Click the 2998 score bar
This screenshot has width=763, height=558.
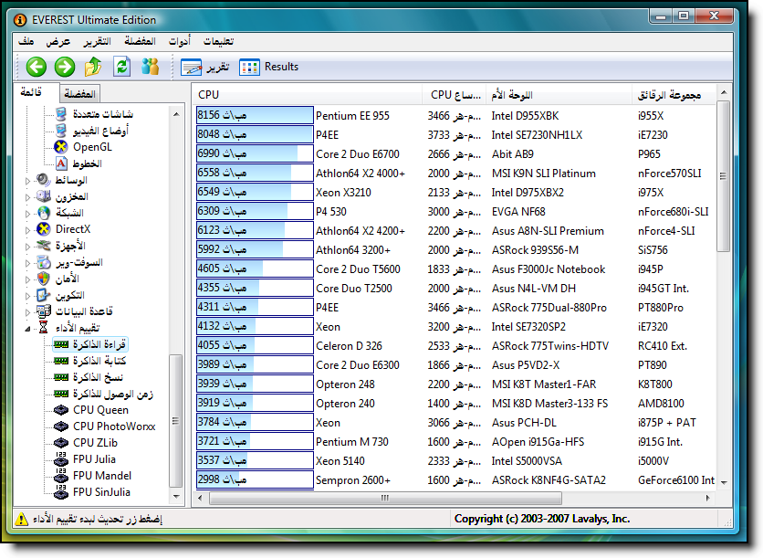click(x=255, y=479)
